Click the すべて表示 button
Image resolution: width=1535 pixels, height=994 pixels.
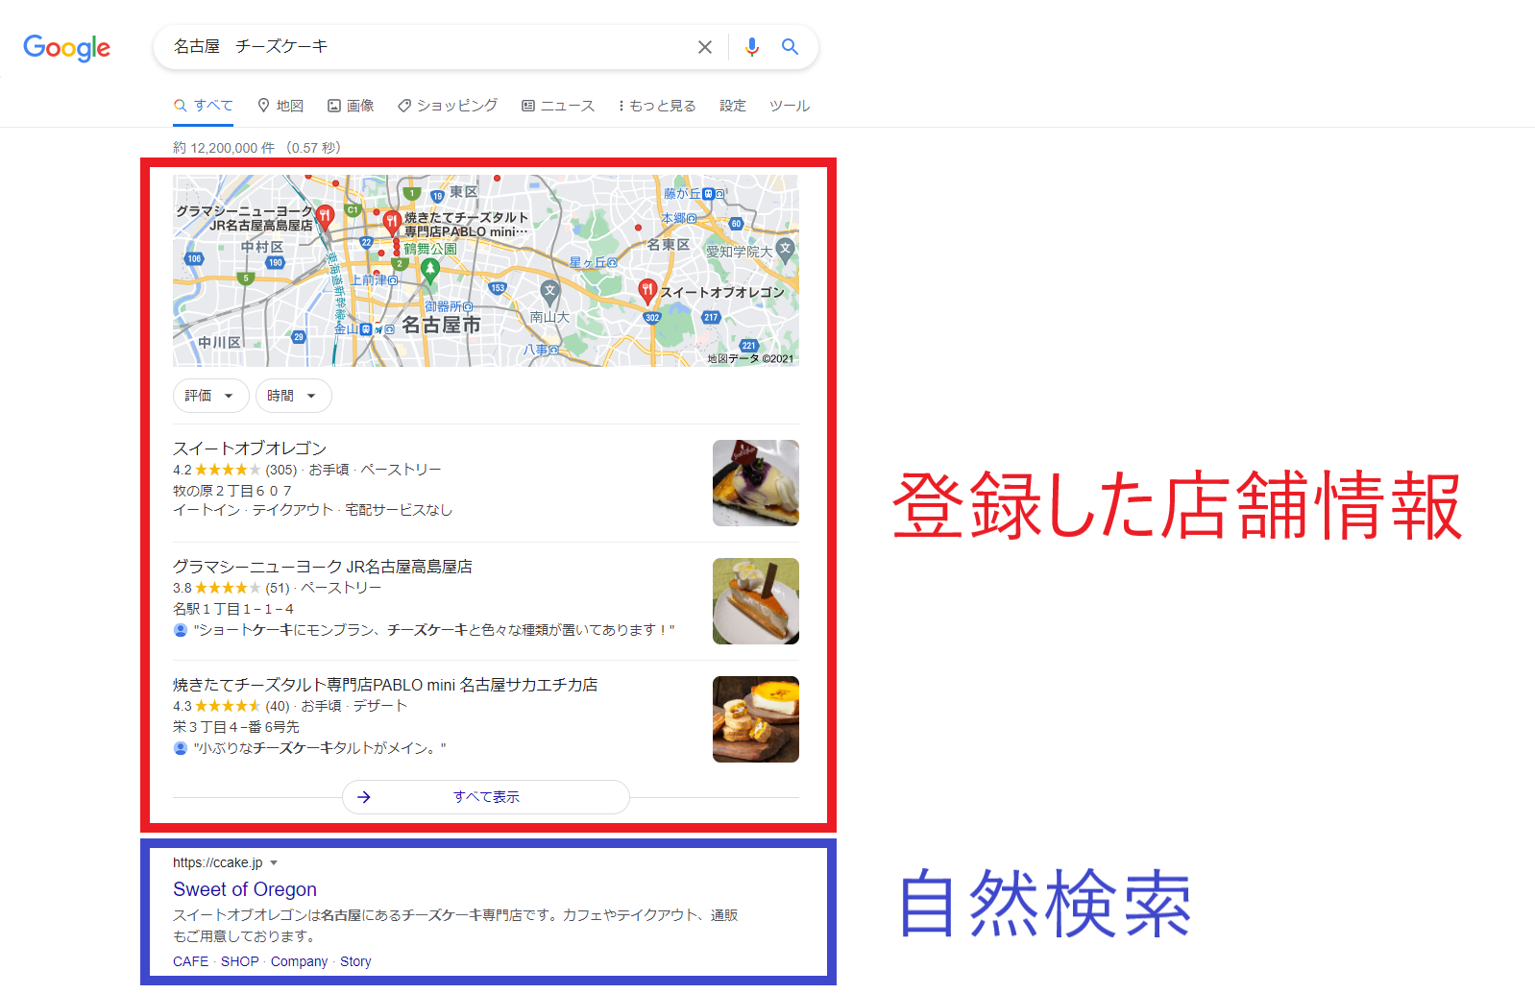486,797
